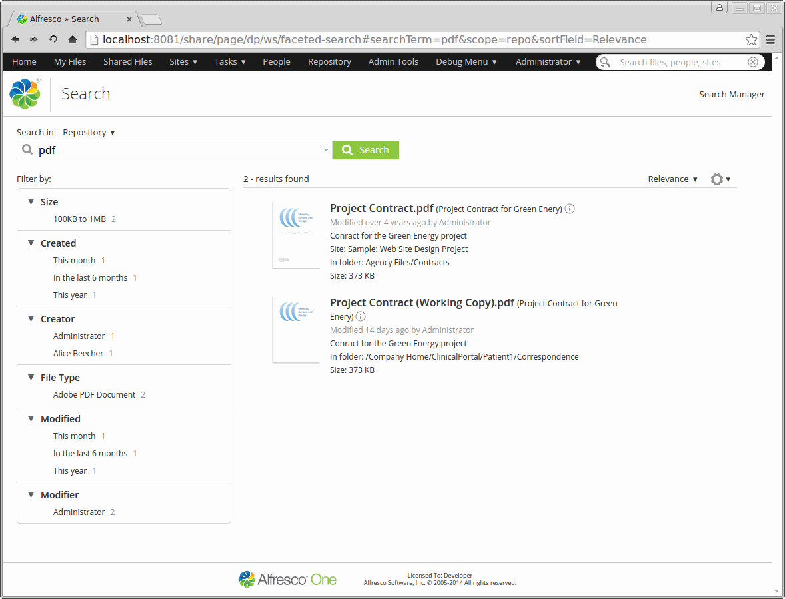Open the browser home page
The width and height of the screenshot is (785, 599).
[x=73, y=39]
